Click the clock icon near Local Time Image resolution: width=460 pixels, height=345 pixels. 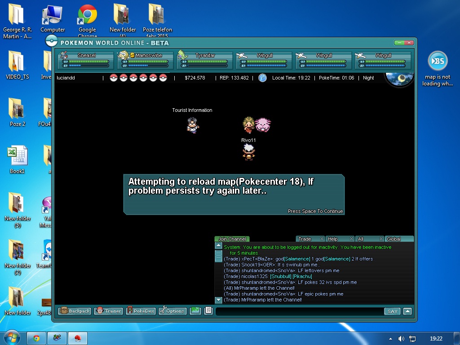tap(262, 78)
